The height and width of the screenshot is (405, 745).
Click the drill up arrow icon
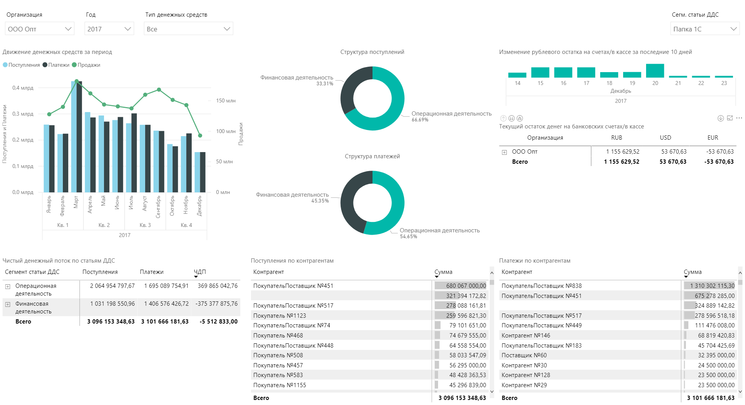[x=503, y=118]
